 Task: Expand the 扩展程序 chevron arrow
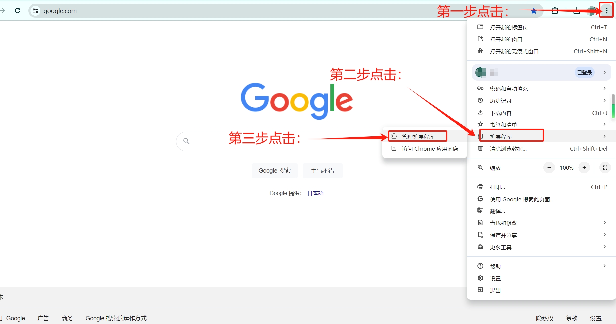pyautogui.click(x=605, y=136)
